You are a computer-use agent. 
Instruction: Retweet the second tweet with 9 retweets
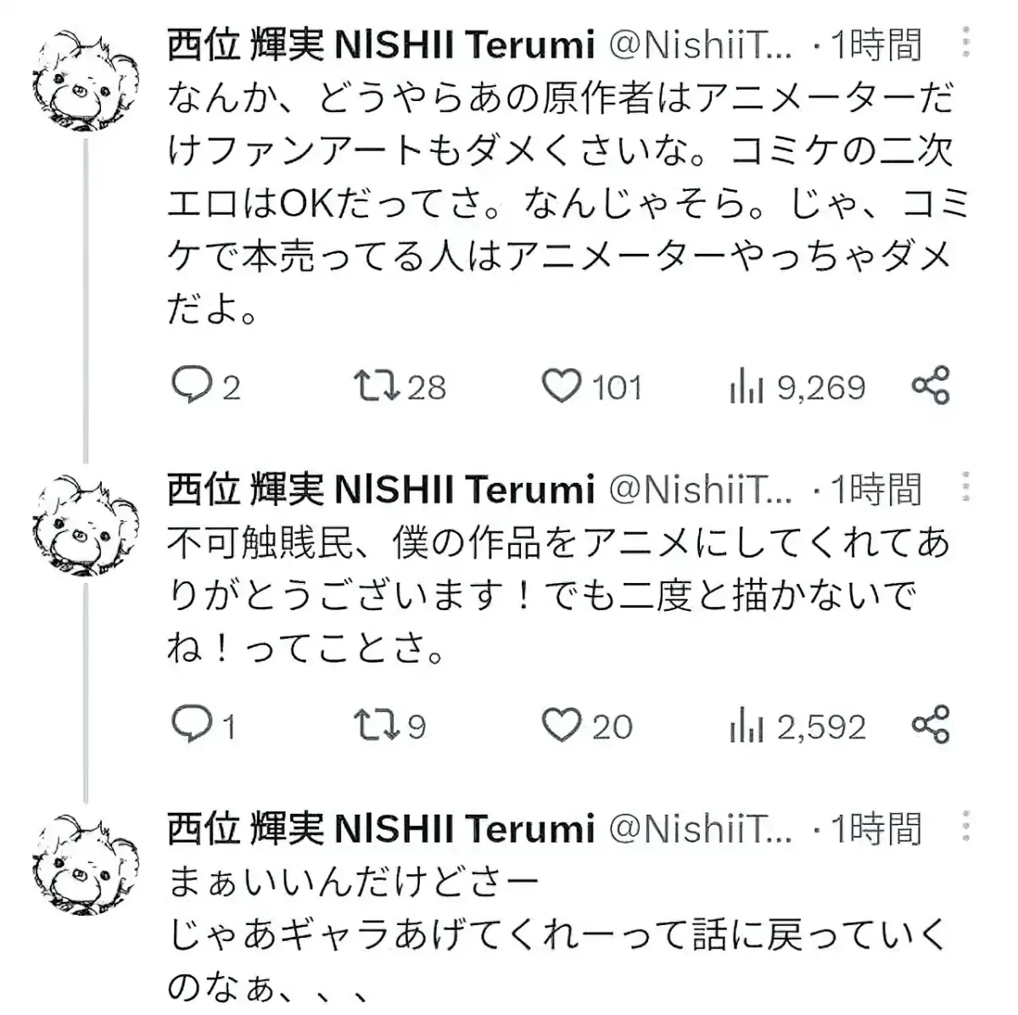[x=377, y=726]
